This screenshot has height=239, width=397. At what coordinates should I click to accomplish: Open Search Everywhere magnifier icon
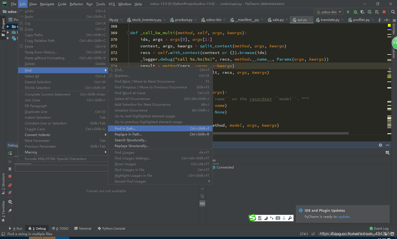393,12
